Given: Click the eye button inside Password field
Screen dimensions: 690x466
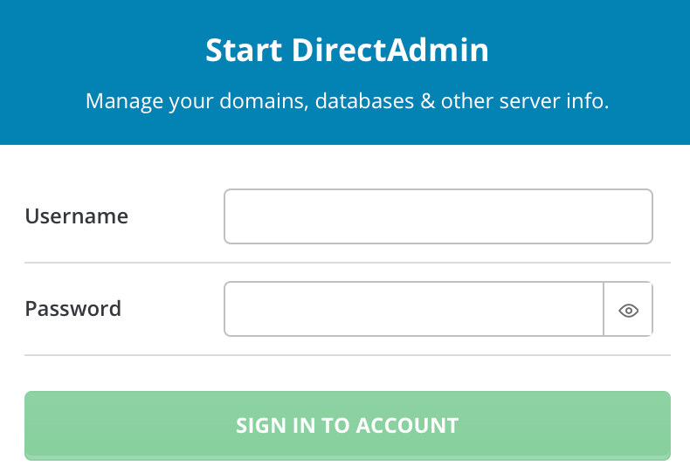Looking at the screenshot, I should click(x=628, y=309).
